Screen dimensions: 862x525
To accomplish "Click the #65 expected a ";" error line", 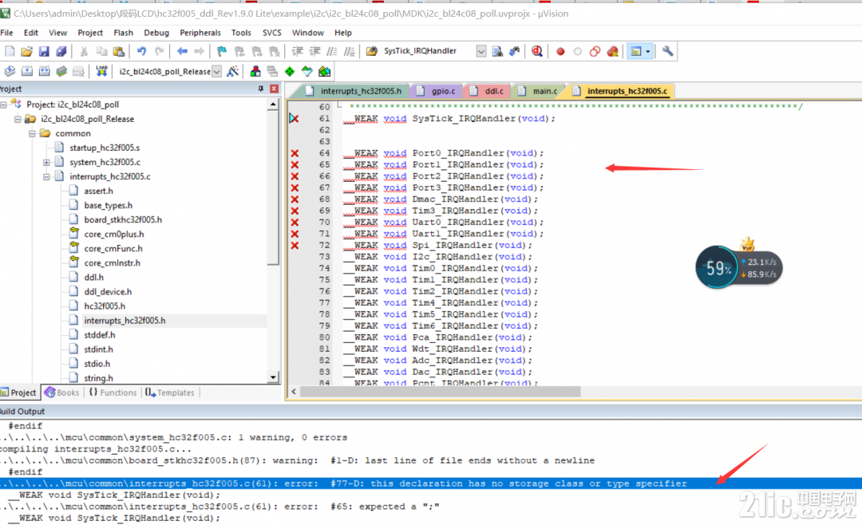I will 220,507.
